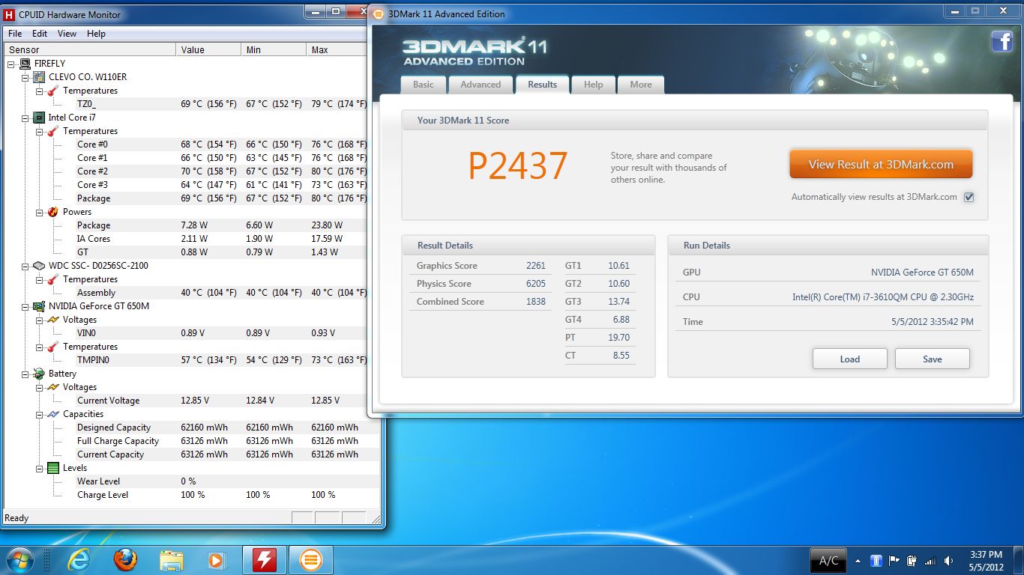
Task: Open the File menu in Hardware Monitor
Action: click(15, 34)
